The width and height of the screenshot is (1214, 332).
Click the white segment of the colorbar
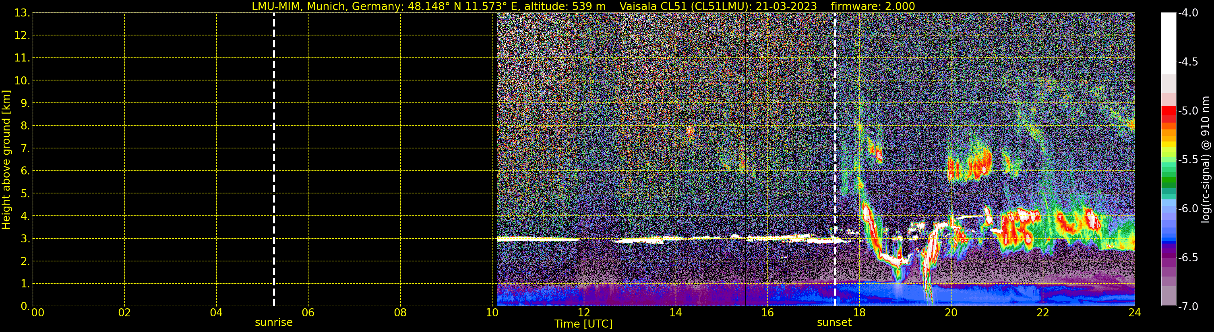click(x=1169, y=43)
